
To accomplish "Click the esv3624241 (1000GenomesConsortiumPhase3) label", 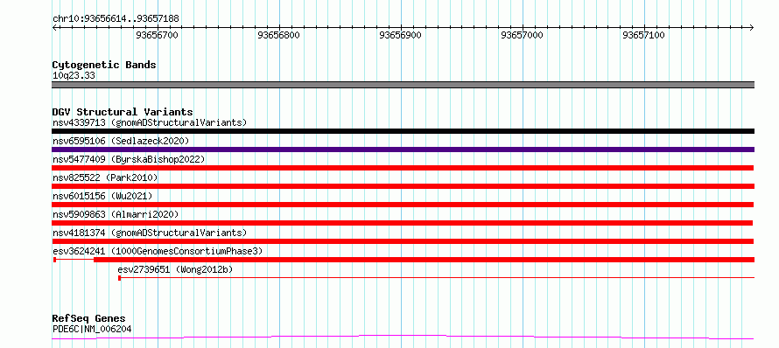I will (158, 251).
